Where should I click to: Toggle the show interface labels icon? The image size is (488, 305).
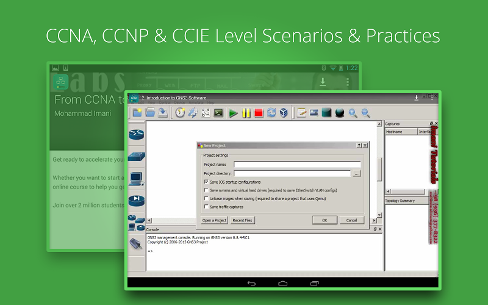pyautogui.click(x=206, y=112)
